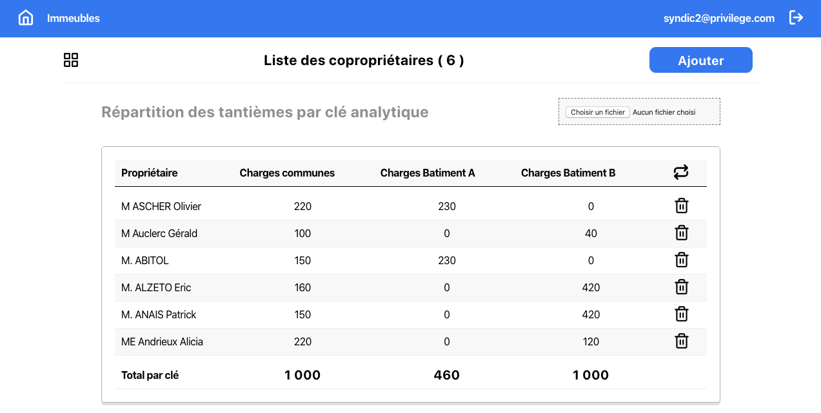Click the Charges Batiment A header
This screenshot has height=413, width=821.
coord(428,173)
